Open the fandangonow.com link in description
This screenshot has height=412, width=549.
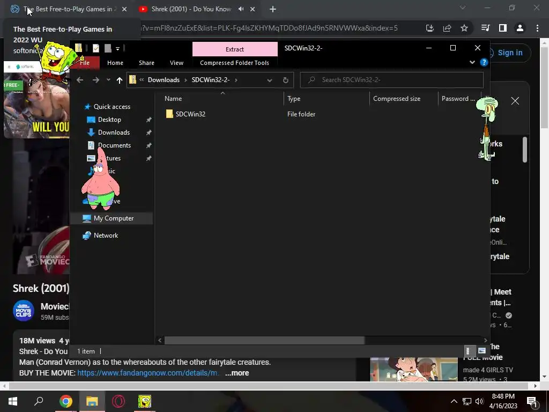point(148,373)
